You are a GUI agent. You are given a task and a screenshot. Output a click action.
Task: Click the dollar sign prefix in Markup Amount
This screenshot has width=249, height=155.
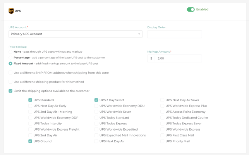pos(151,59)
